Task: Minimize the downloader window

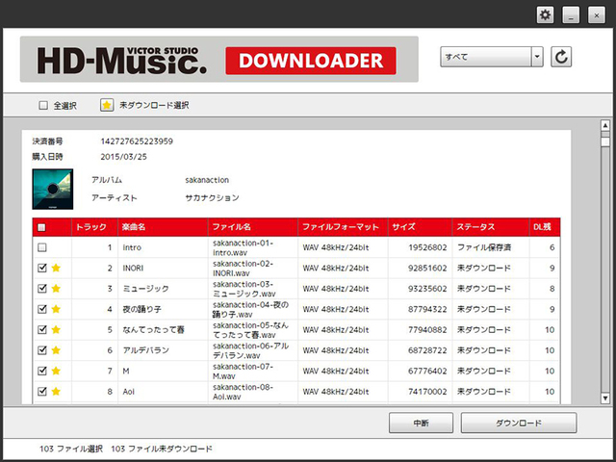Action: point(571,15)
